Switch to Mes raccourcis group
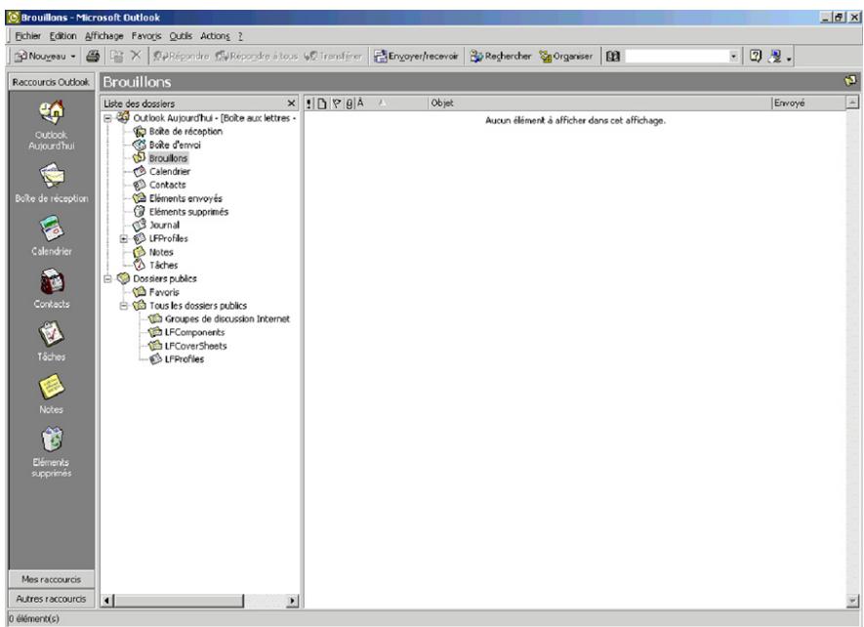Image resolution: width=864 pixels, height=627 pixels. click(51, 579)
